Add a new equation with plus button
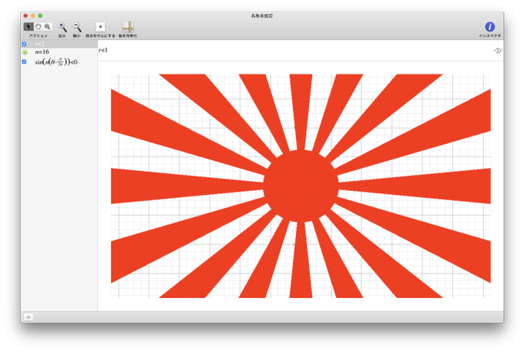Image resolution: width=524 pixels, height=352 pixels. [x=29, y=317]
